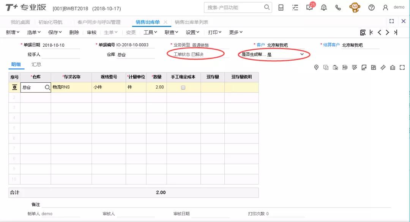The width and height of the screenshot is (410, 222).
Task: Expand the 工具 menu
Action: click(150, 32)
